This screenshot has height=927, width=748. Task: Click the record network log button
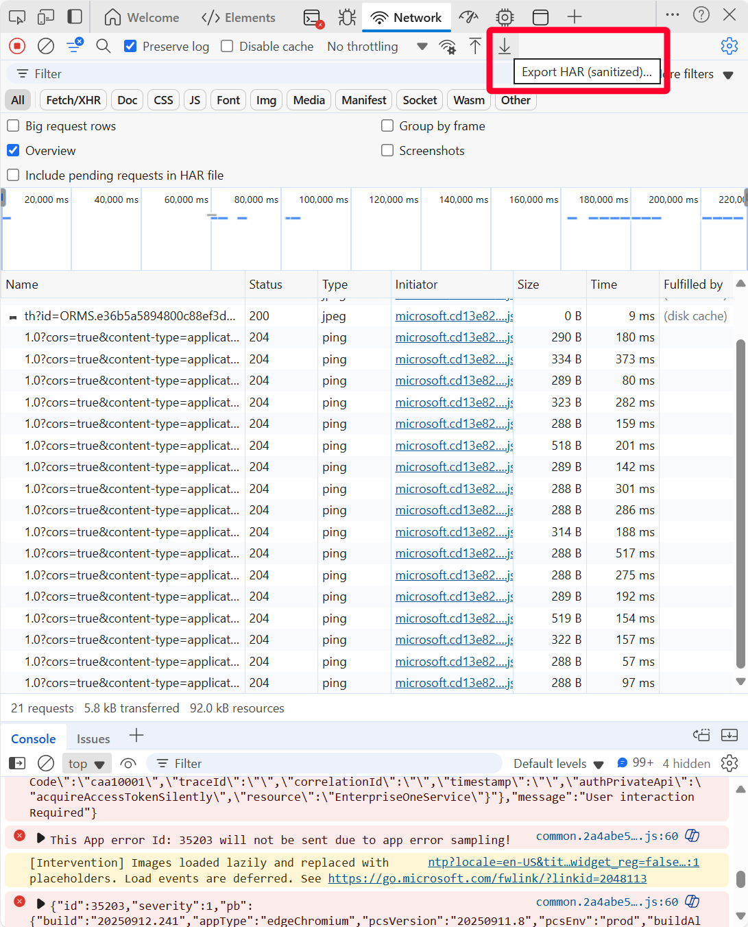(17, 46)
